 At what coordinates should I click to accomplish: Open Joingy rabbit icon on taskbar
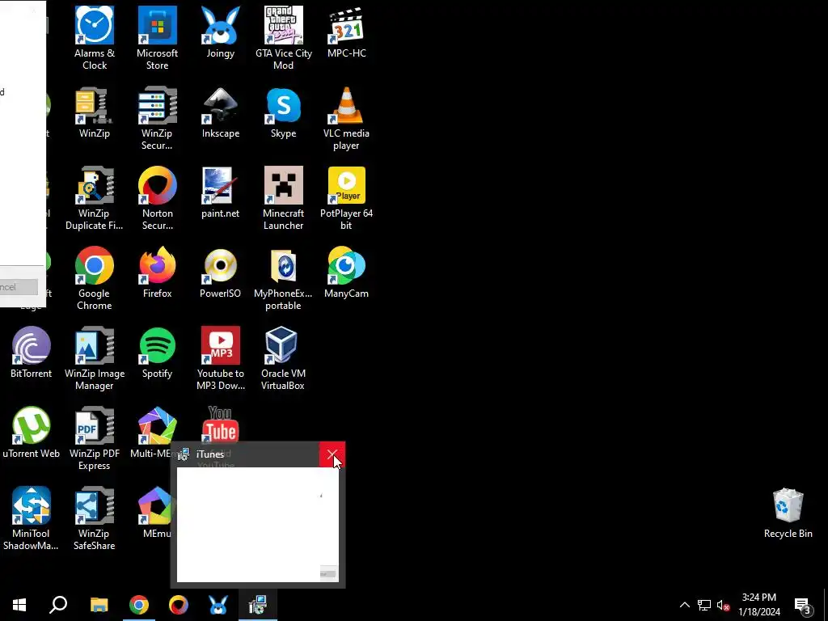218,605
